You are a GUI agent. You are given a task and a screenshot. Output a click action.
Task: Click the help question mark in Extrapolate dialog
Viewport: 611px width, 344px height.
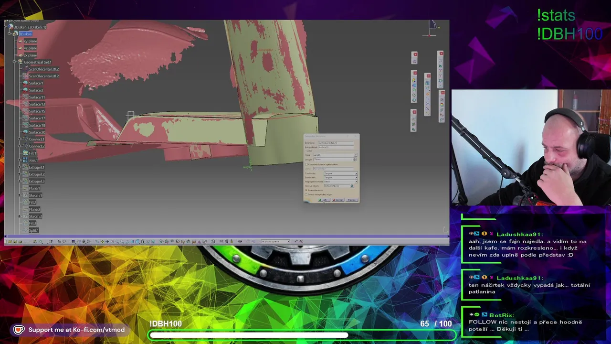348,136
